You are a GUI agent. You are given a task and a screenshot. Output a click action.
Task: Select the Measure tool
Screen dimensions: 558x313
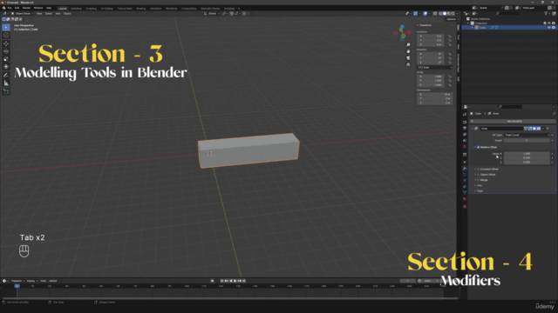(6, 83)
